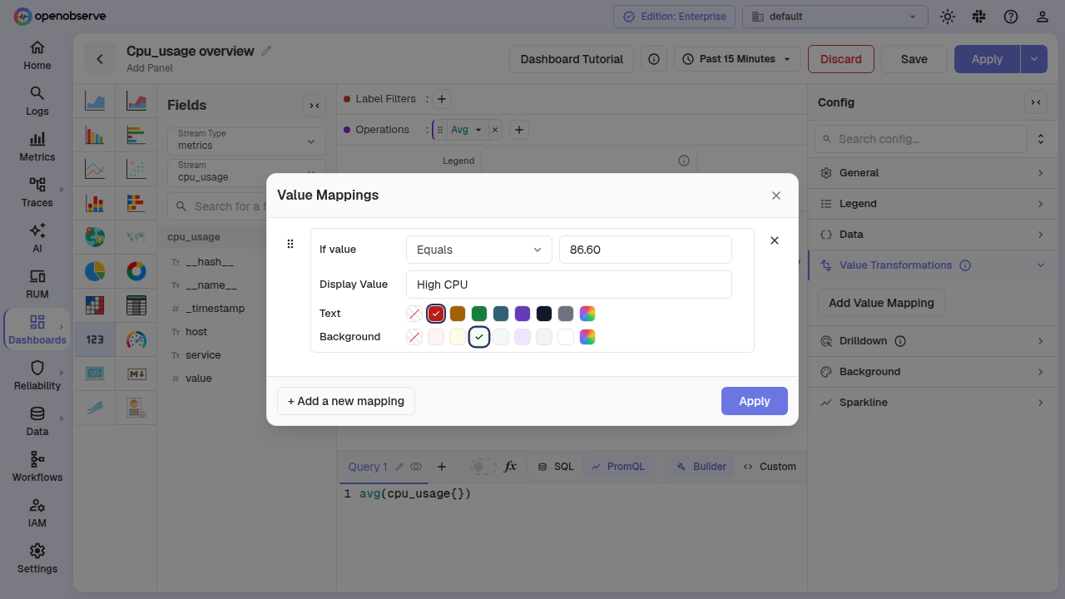Click the pencil icon beside Cpu_usage overview
The image size is (1065, 599).
[x=266, y=51]
